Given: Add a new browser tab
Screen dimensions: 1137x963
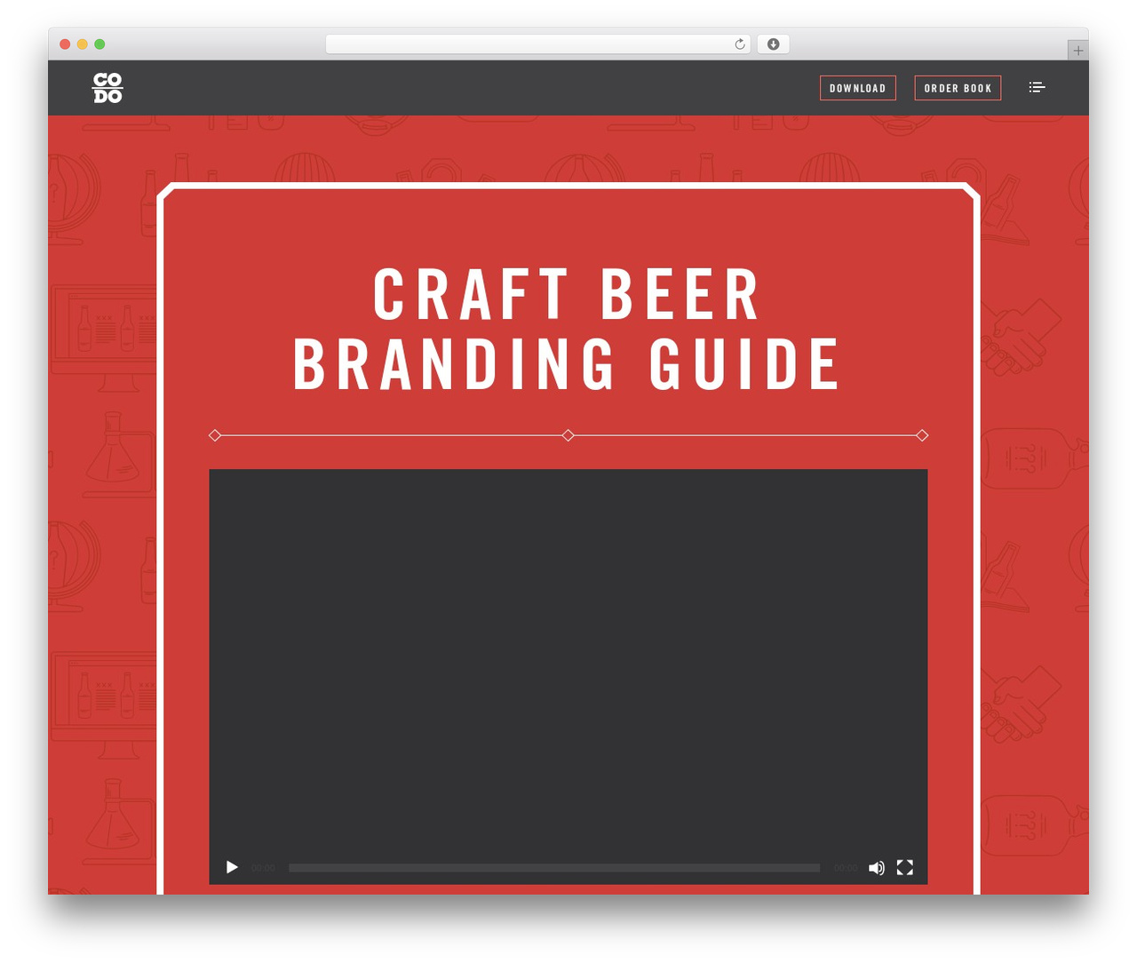Looking at the screenshot, I should 1077,51.
